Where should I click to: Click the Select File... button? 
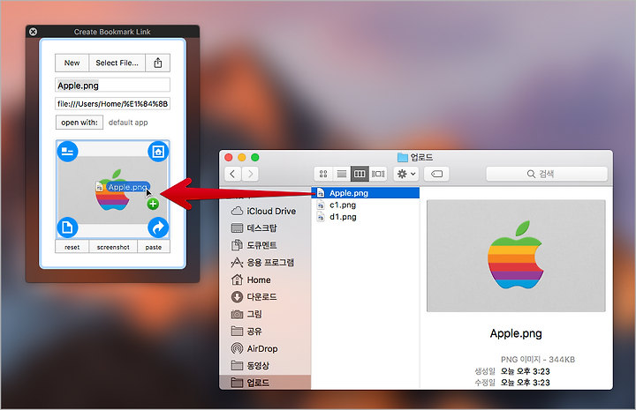pyautogui.click(x=117, y=63)
